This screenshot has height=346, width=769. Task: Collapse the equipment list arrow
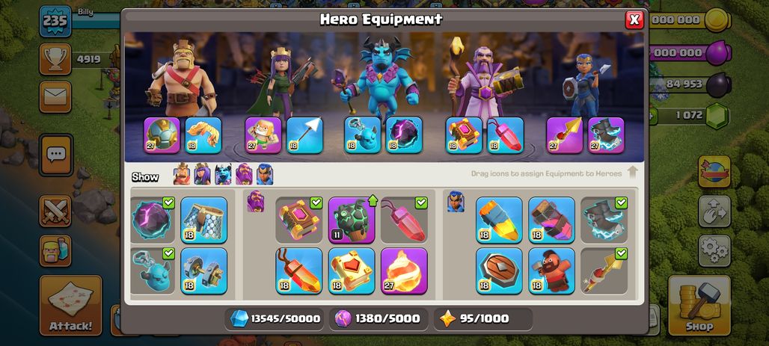pos(633,173)
